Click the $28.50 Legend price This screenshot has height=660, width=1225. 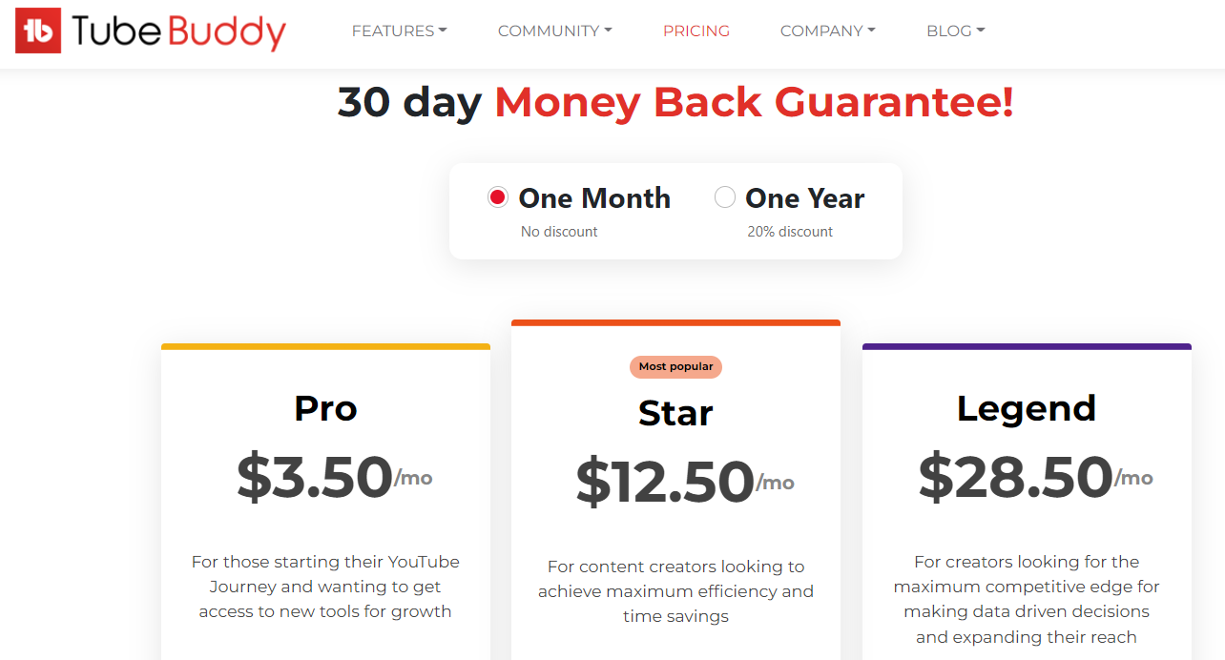tap(1015, 477)
